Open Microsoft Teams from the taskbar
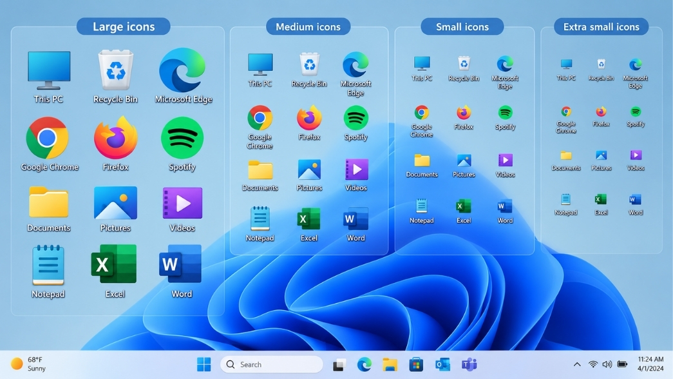The width and height of the screenshot is (673, 379). point(469,365)
